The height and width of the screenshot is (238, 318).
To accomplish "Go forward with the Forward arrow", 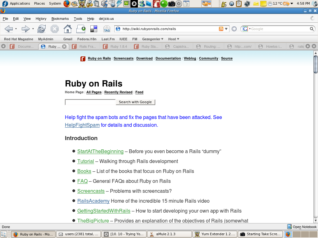I will 25,29.
